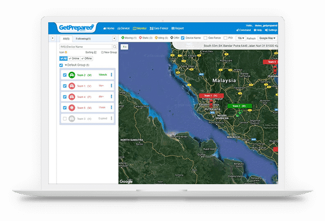
Task: Click Team 1 red car icon
Action: [x=72, y=86]
